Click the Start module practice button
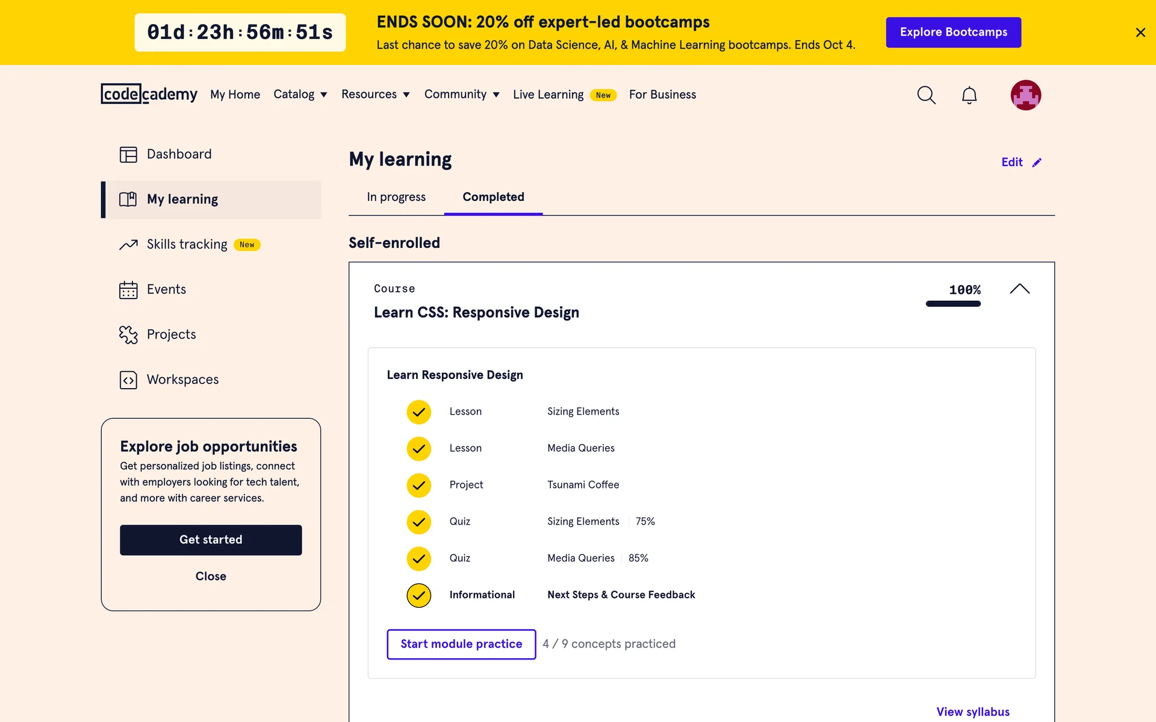This screenshot has width=1156, height=722. 461,644
